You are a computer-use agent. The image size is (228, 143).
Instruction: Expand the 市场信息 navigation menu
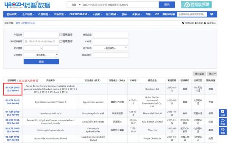tap(60, 14)
